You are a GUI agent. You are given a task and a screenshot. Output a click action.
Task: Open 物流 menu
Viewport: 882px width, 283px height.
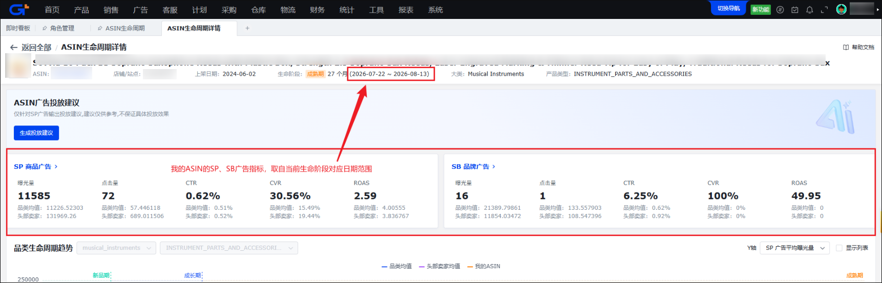(288, 10)
